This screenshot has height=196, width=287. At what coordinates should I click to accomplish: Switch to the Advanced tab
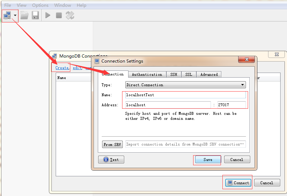pos(209,74)
